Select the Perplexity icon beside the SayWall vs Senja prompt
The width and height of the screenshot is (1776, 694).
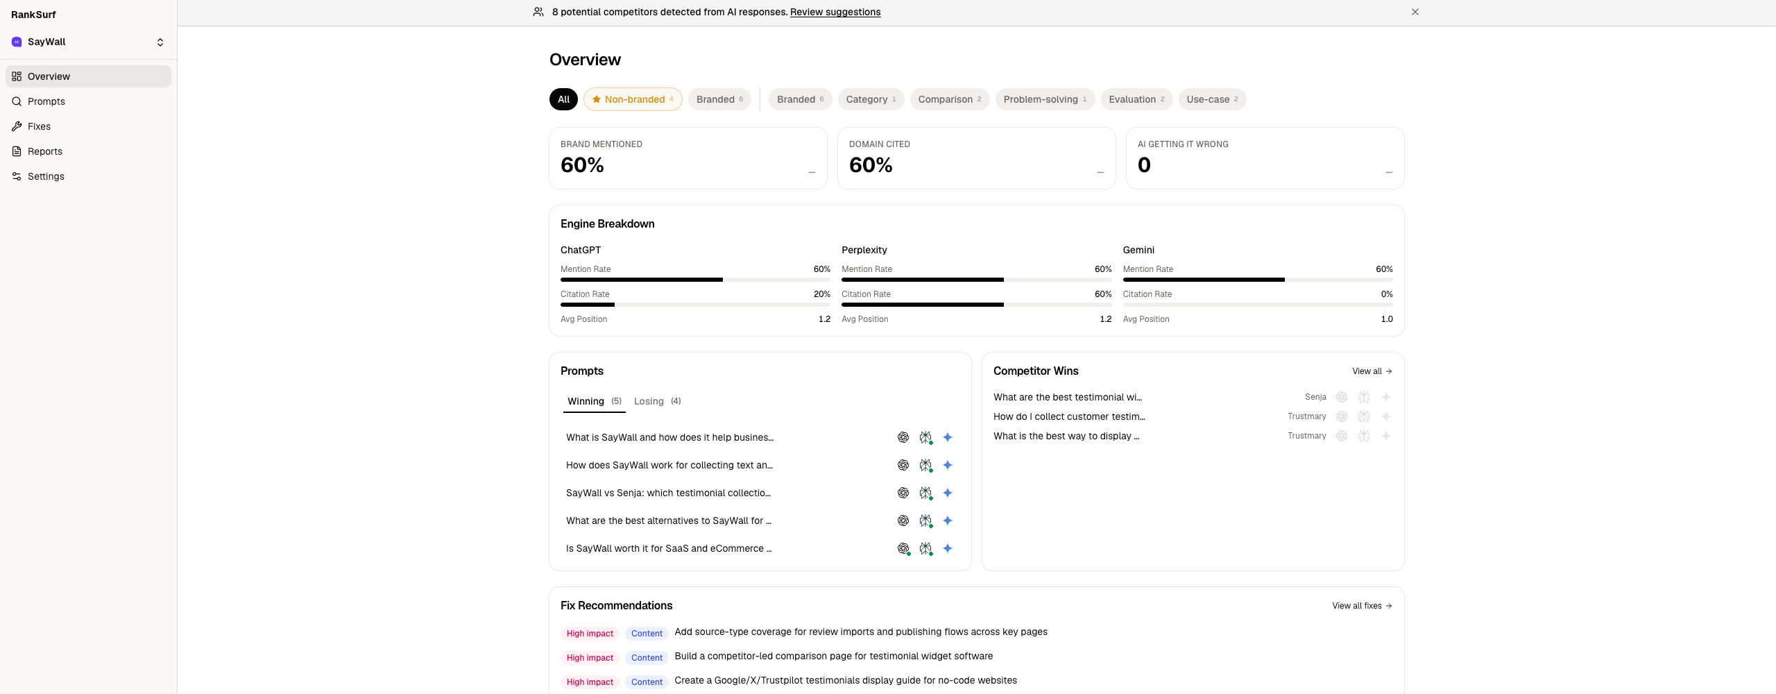[925, 493]
